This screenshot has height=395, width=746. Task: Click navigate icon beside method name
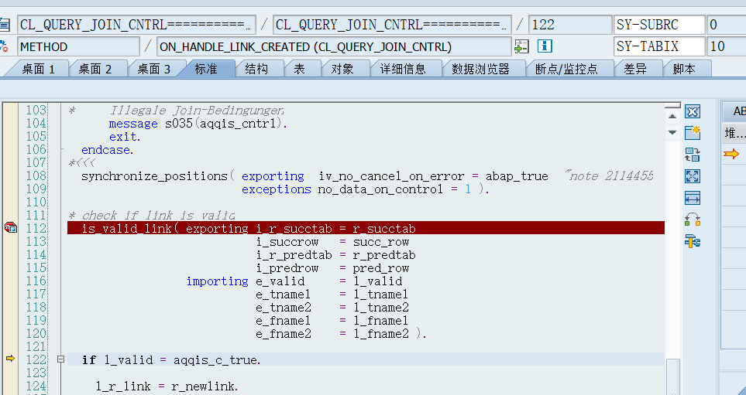[521, 46]
